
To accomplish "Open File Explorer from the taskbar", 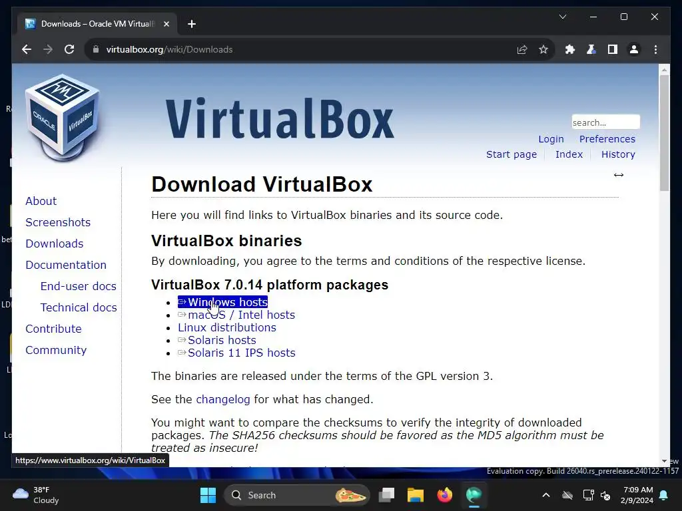I will pyautogui.click(x=416, y=495).
